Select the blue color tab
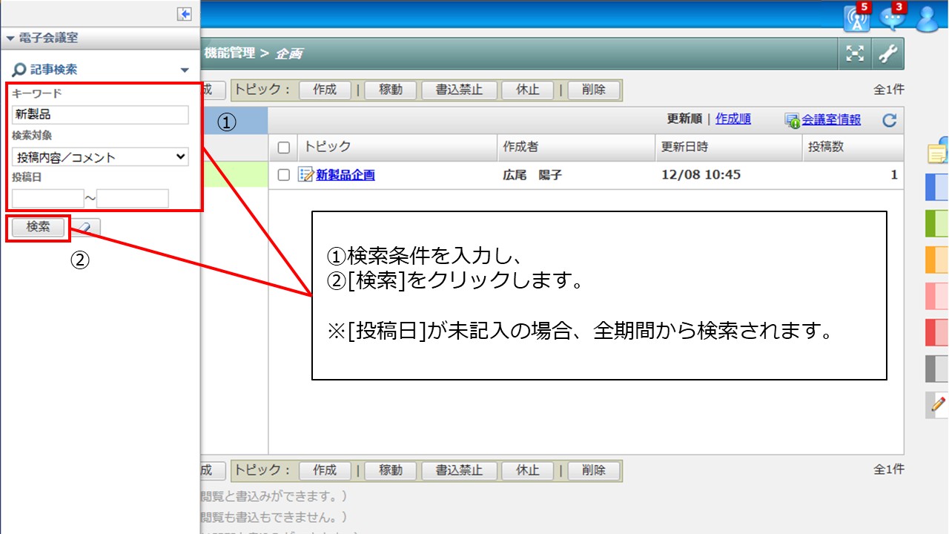 (x=937, y=186)
